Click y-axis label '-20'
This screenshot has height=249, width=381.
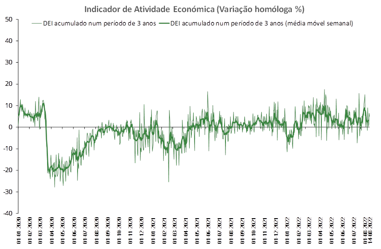tap(8, 170)
